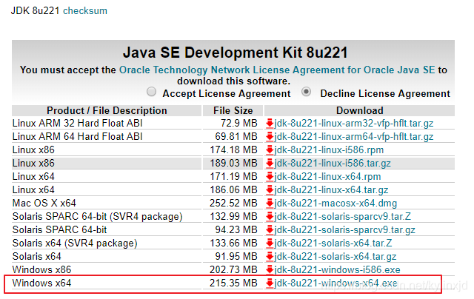Viewport: 474px width, 299px height.
Task: Click the 133.66 MB file size value
Action: (234, 243)
